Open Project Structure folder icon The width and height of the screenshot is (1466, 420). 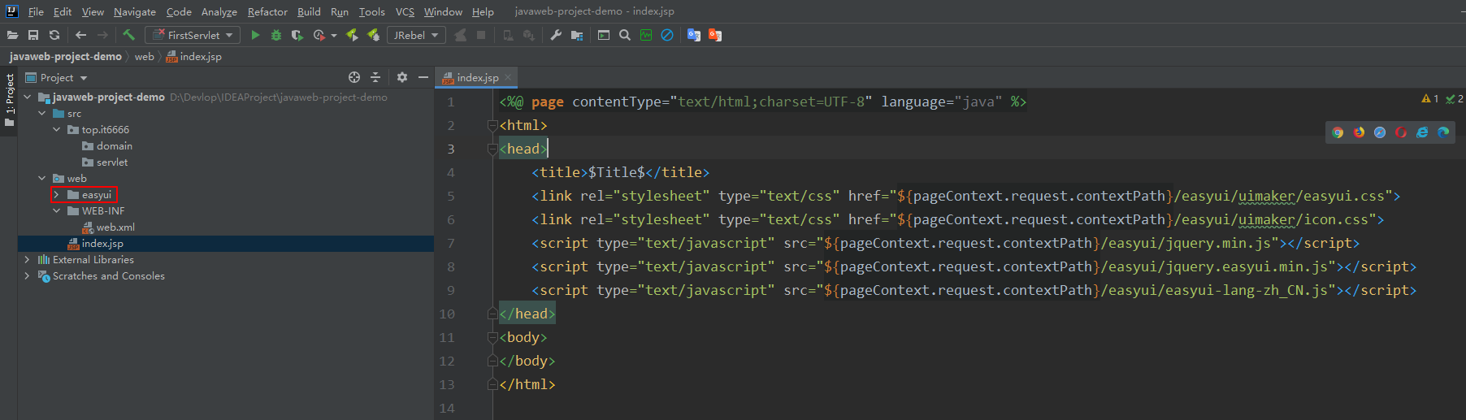[x=577, y=35]
